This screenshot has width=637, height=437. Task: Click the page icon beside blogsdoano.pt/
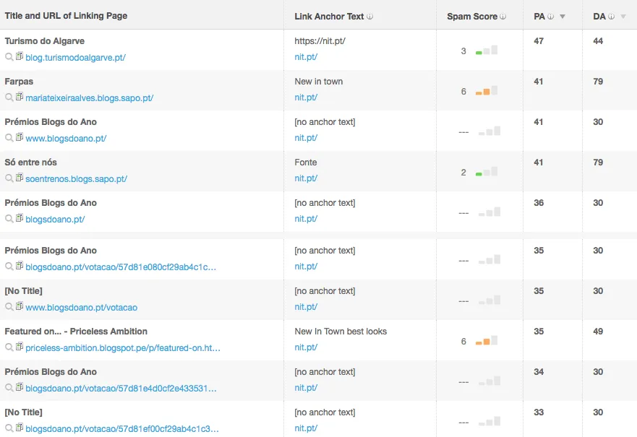coord(20,218)
